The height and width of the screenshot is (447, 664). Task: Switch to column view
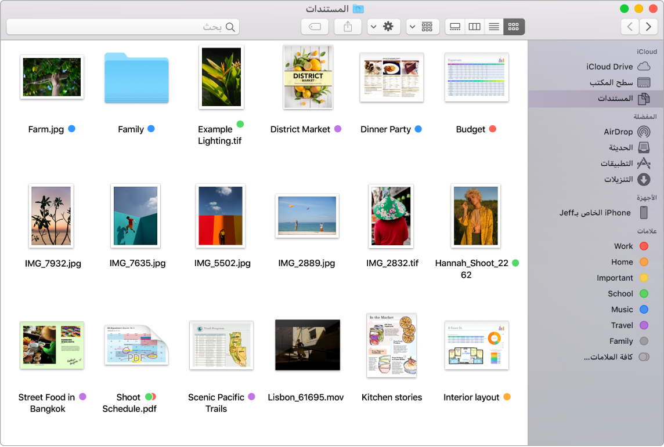[474, 26]
